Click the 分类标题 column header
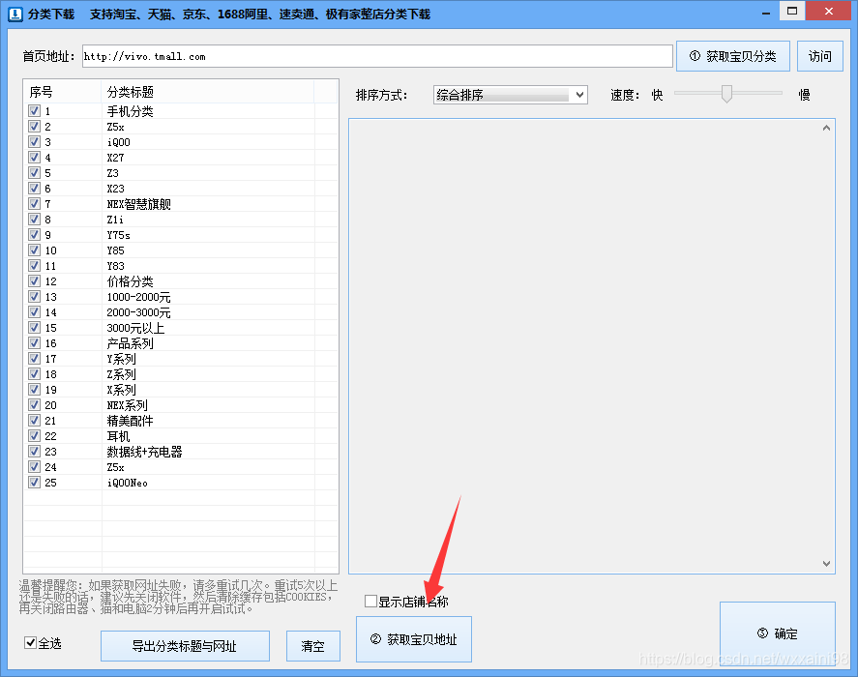 pos(208,92)
